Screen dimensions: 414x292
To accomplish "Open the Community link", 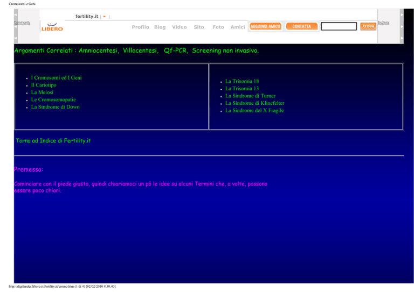I will 22,23.
